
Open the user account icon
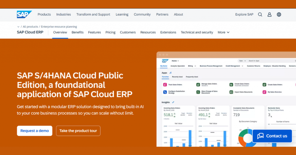pyautogui.click(x=269, y=14)
